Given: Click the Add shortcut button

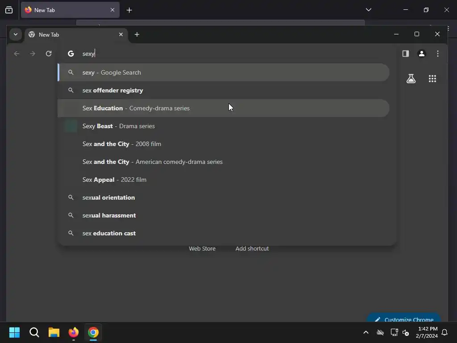Looking at the screenshot, I should [252, 248].
